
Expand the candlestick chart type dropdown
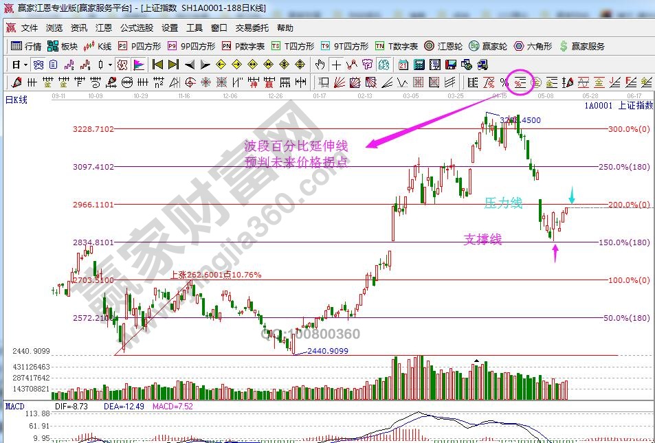[111, 65]
